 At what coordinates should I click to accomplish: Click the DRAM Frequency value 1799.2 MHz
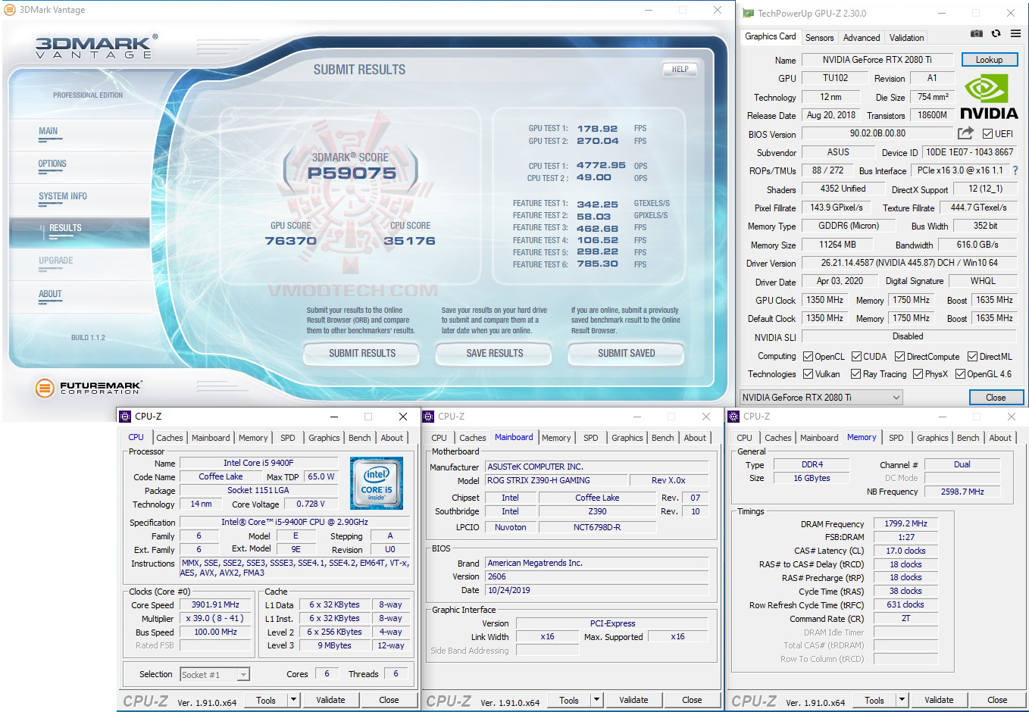[x=905, y=523]
